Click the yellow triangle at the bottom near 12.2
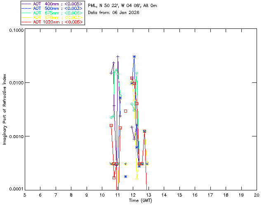The image size is (264, 211). pyautogui.click(x=137, y=178)
